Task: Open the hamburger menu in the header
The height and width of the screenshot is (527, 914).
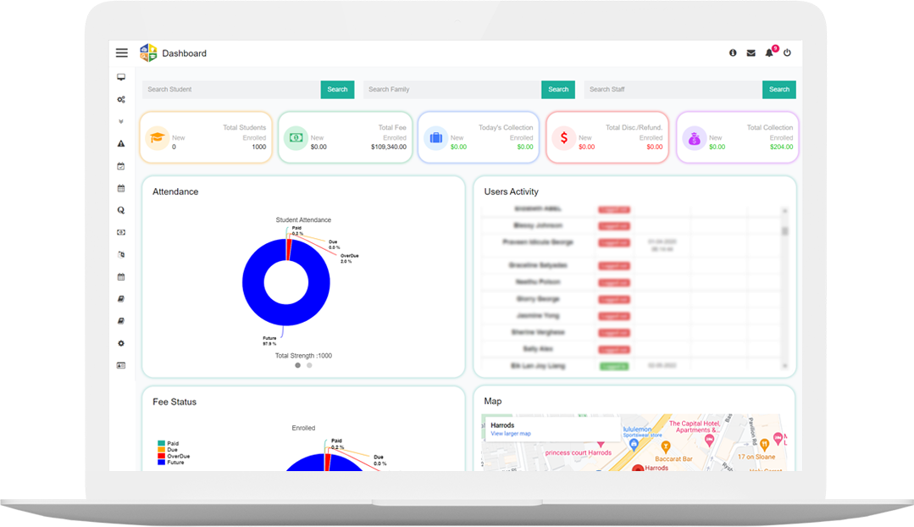Action: [x=122, y=53]
